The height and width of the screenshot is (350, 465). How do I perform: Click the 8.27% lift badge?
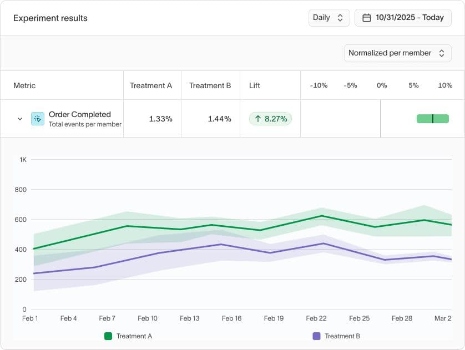click(x=270, y=119)
